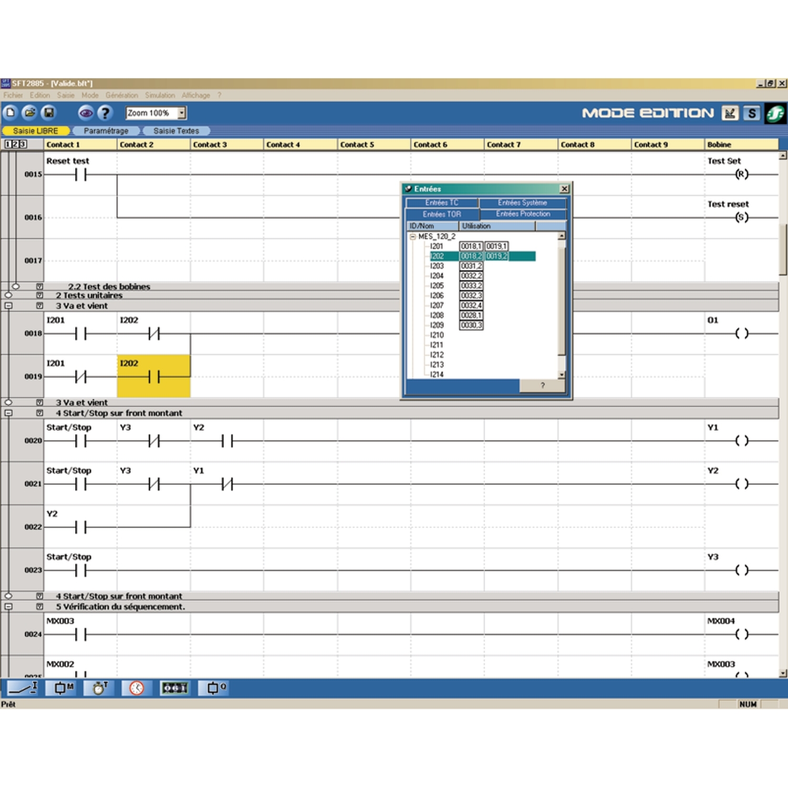The height and width of the screenshot is (788, 788).
Task: Switch to simulation mode S button
Action: coord(752,113)
